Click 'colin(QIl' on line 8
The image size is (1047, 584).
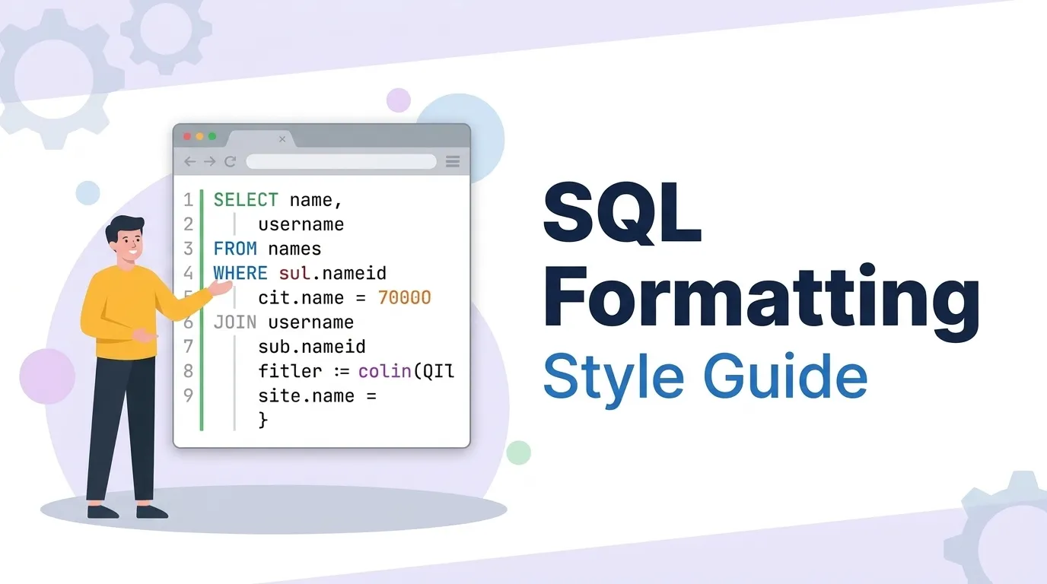(x=406, y=371)
